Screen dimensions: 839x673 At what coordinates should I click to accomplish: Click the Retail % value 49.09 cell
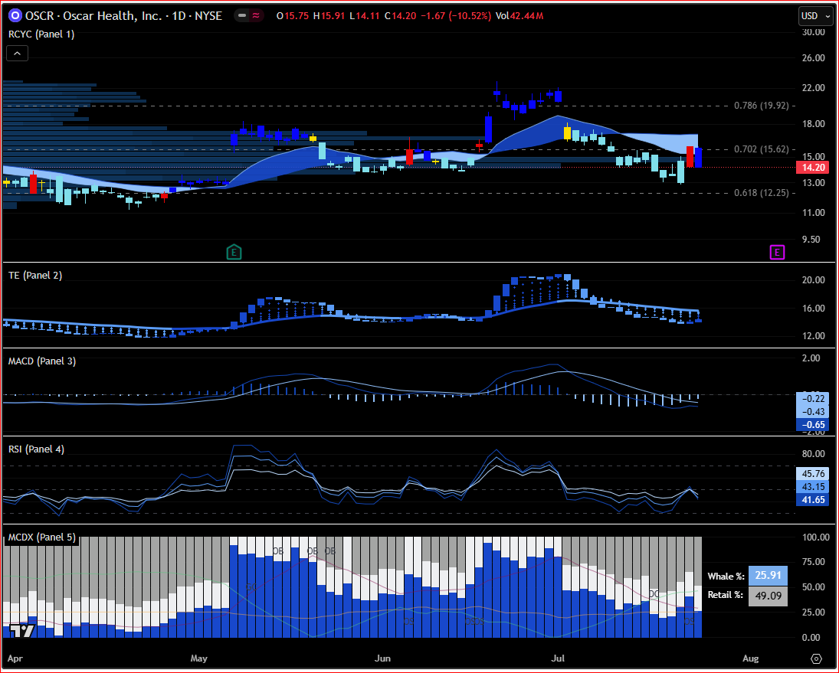(x=768, y=596)
